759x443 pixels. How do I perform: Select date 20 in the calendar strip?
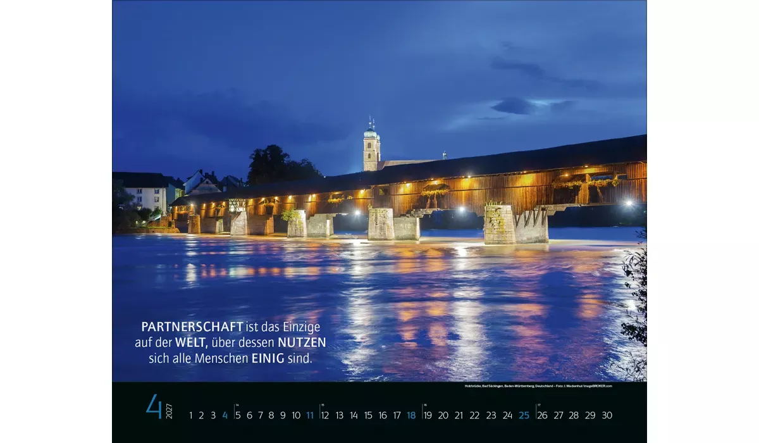(x=442, y=415)
